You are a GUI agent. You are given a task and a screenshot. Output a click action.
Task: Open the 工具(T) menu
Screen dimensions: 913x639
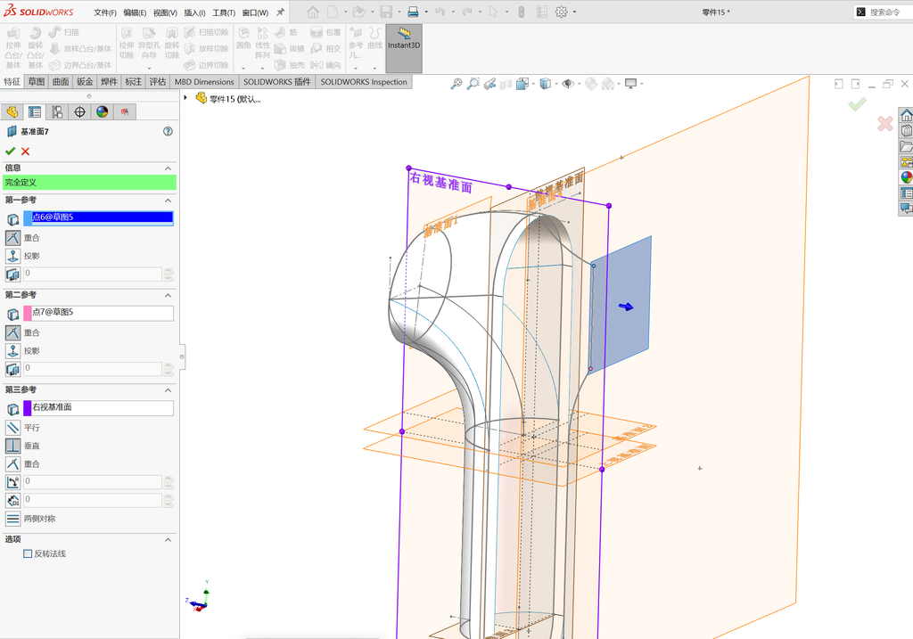224,12
